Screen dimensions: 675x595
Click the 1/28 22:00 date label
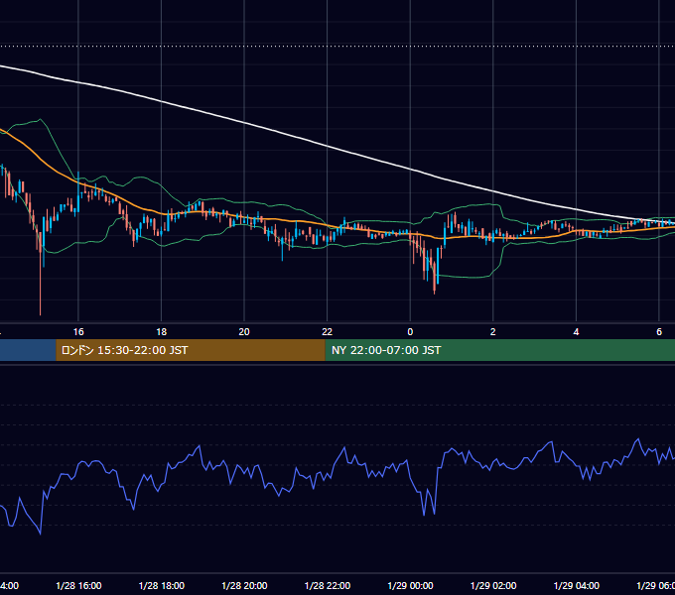point(328,585)
